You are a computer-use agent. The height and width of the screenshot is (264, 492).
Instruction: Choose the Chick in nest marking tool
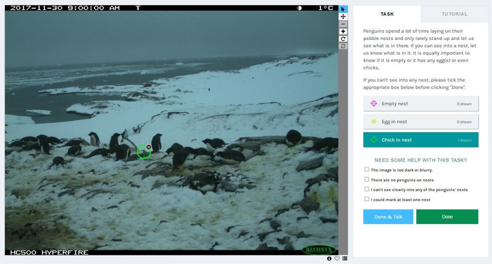coord(421,140)
